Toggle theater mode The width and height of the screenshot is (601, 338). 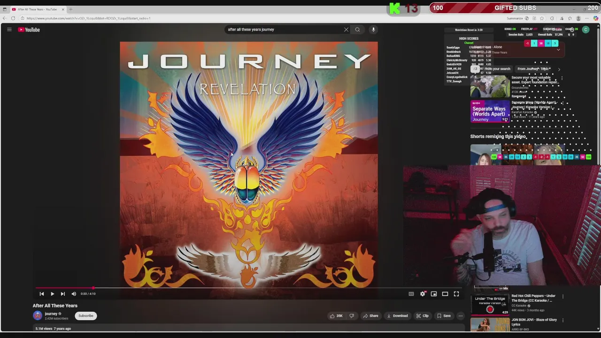click(445, 294)
